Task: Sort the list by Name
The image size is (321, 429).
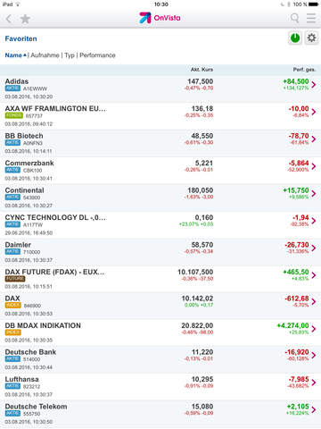Action: tap(15, 55)
